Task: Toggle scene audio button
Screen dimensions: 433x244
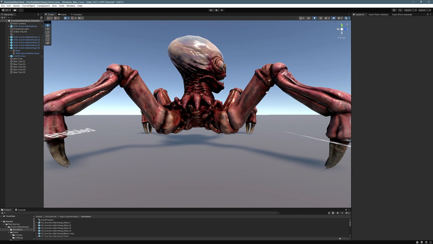Action: (x=320, y=18)
